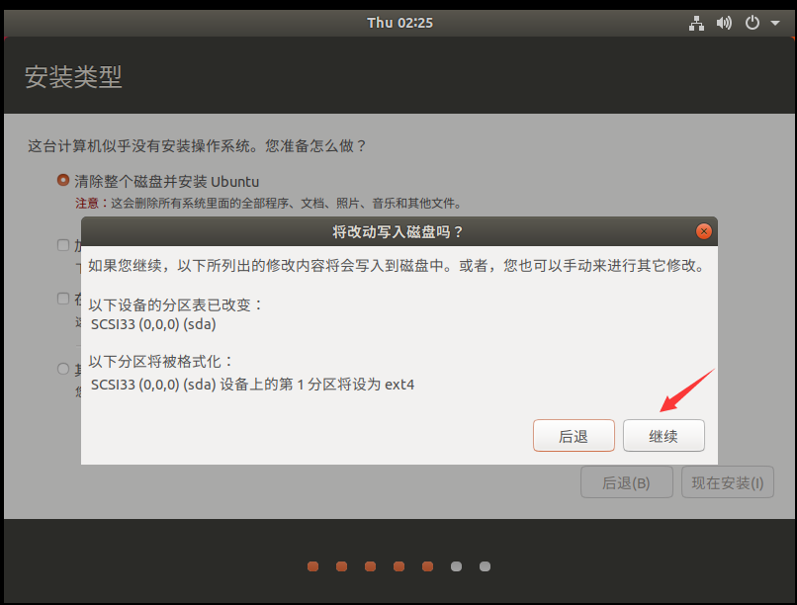Click the power icon in top bar
The image size is (797, 605).
pyautogui.click(x=752, y=23)
